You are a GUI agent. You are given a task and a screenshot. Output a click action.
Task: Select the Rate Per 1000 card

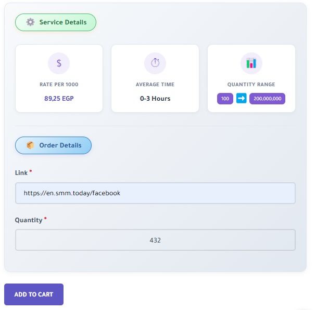[x=59, y=78]
